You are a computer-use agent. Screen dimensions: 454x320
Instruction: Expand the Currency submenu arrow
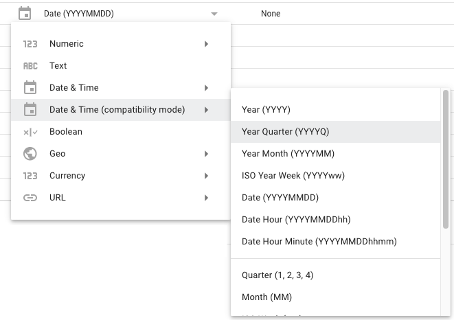206,176
